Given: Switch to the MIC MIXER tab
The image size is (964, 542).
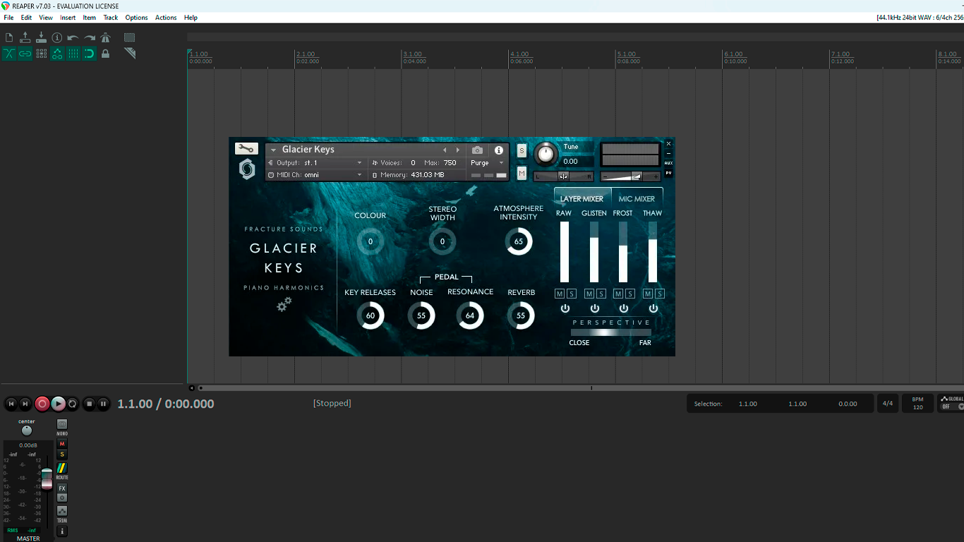Looking at the screenshot, I should click(x=637, y=199).
